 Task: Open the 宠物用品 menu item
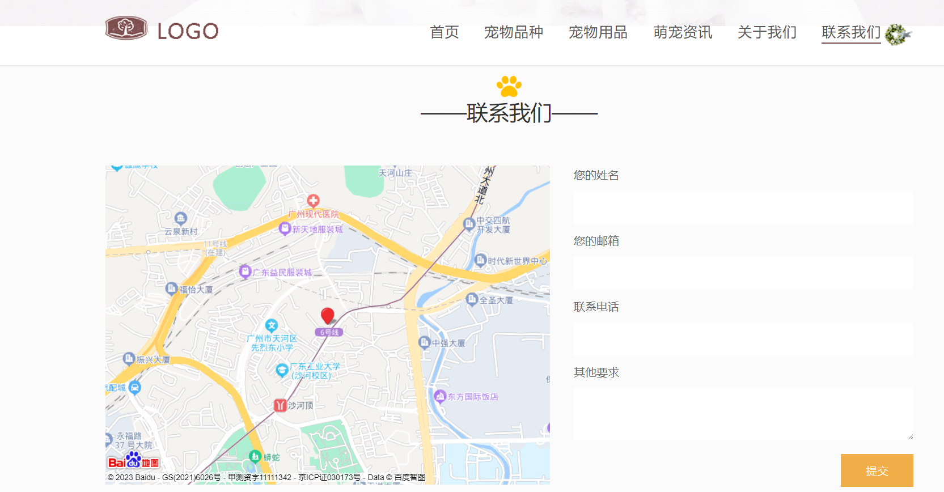598,32
